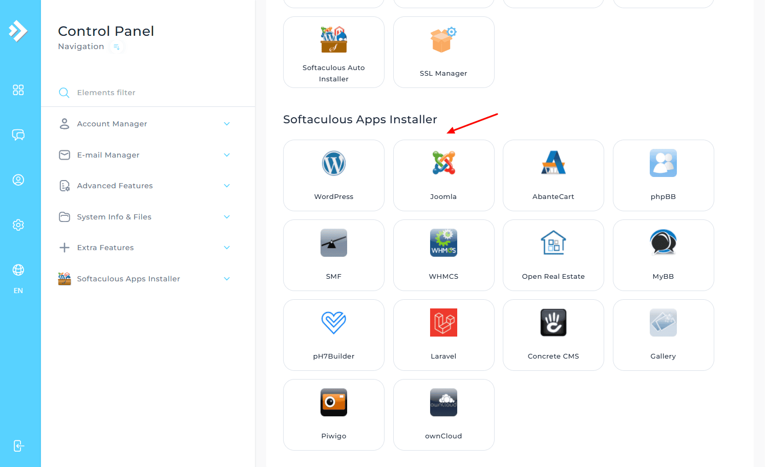767x467 pixels.
Task: Click the red Laravel icon
Action: point(443,323)
